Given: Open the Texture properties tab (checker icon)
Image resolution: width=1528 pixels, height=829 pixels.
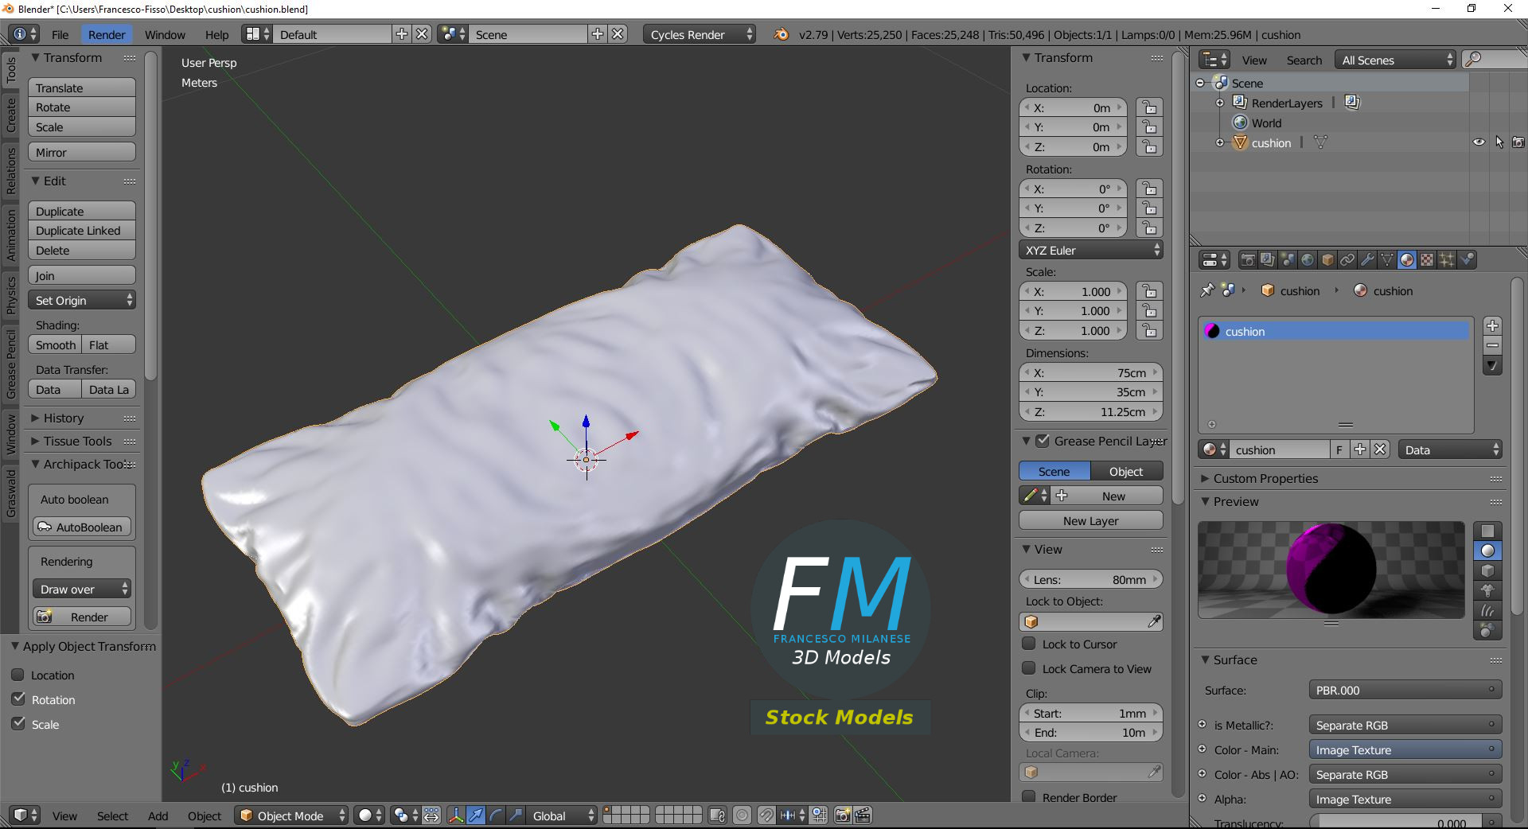Looking at the screenshot, I should (x=1427, y=260).
